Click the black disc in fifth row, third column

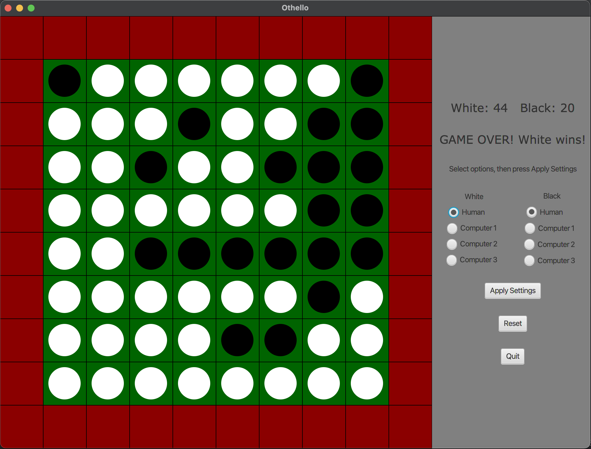coord(151,254)
